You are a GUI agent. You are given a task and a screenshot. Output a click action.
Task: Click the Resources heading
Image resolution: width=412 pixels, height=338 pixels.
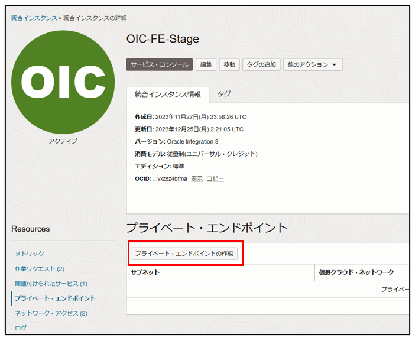pos(31,229)
